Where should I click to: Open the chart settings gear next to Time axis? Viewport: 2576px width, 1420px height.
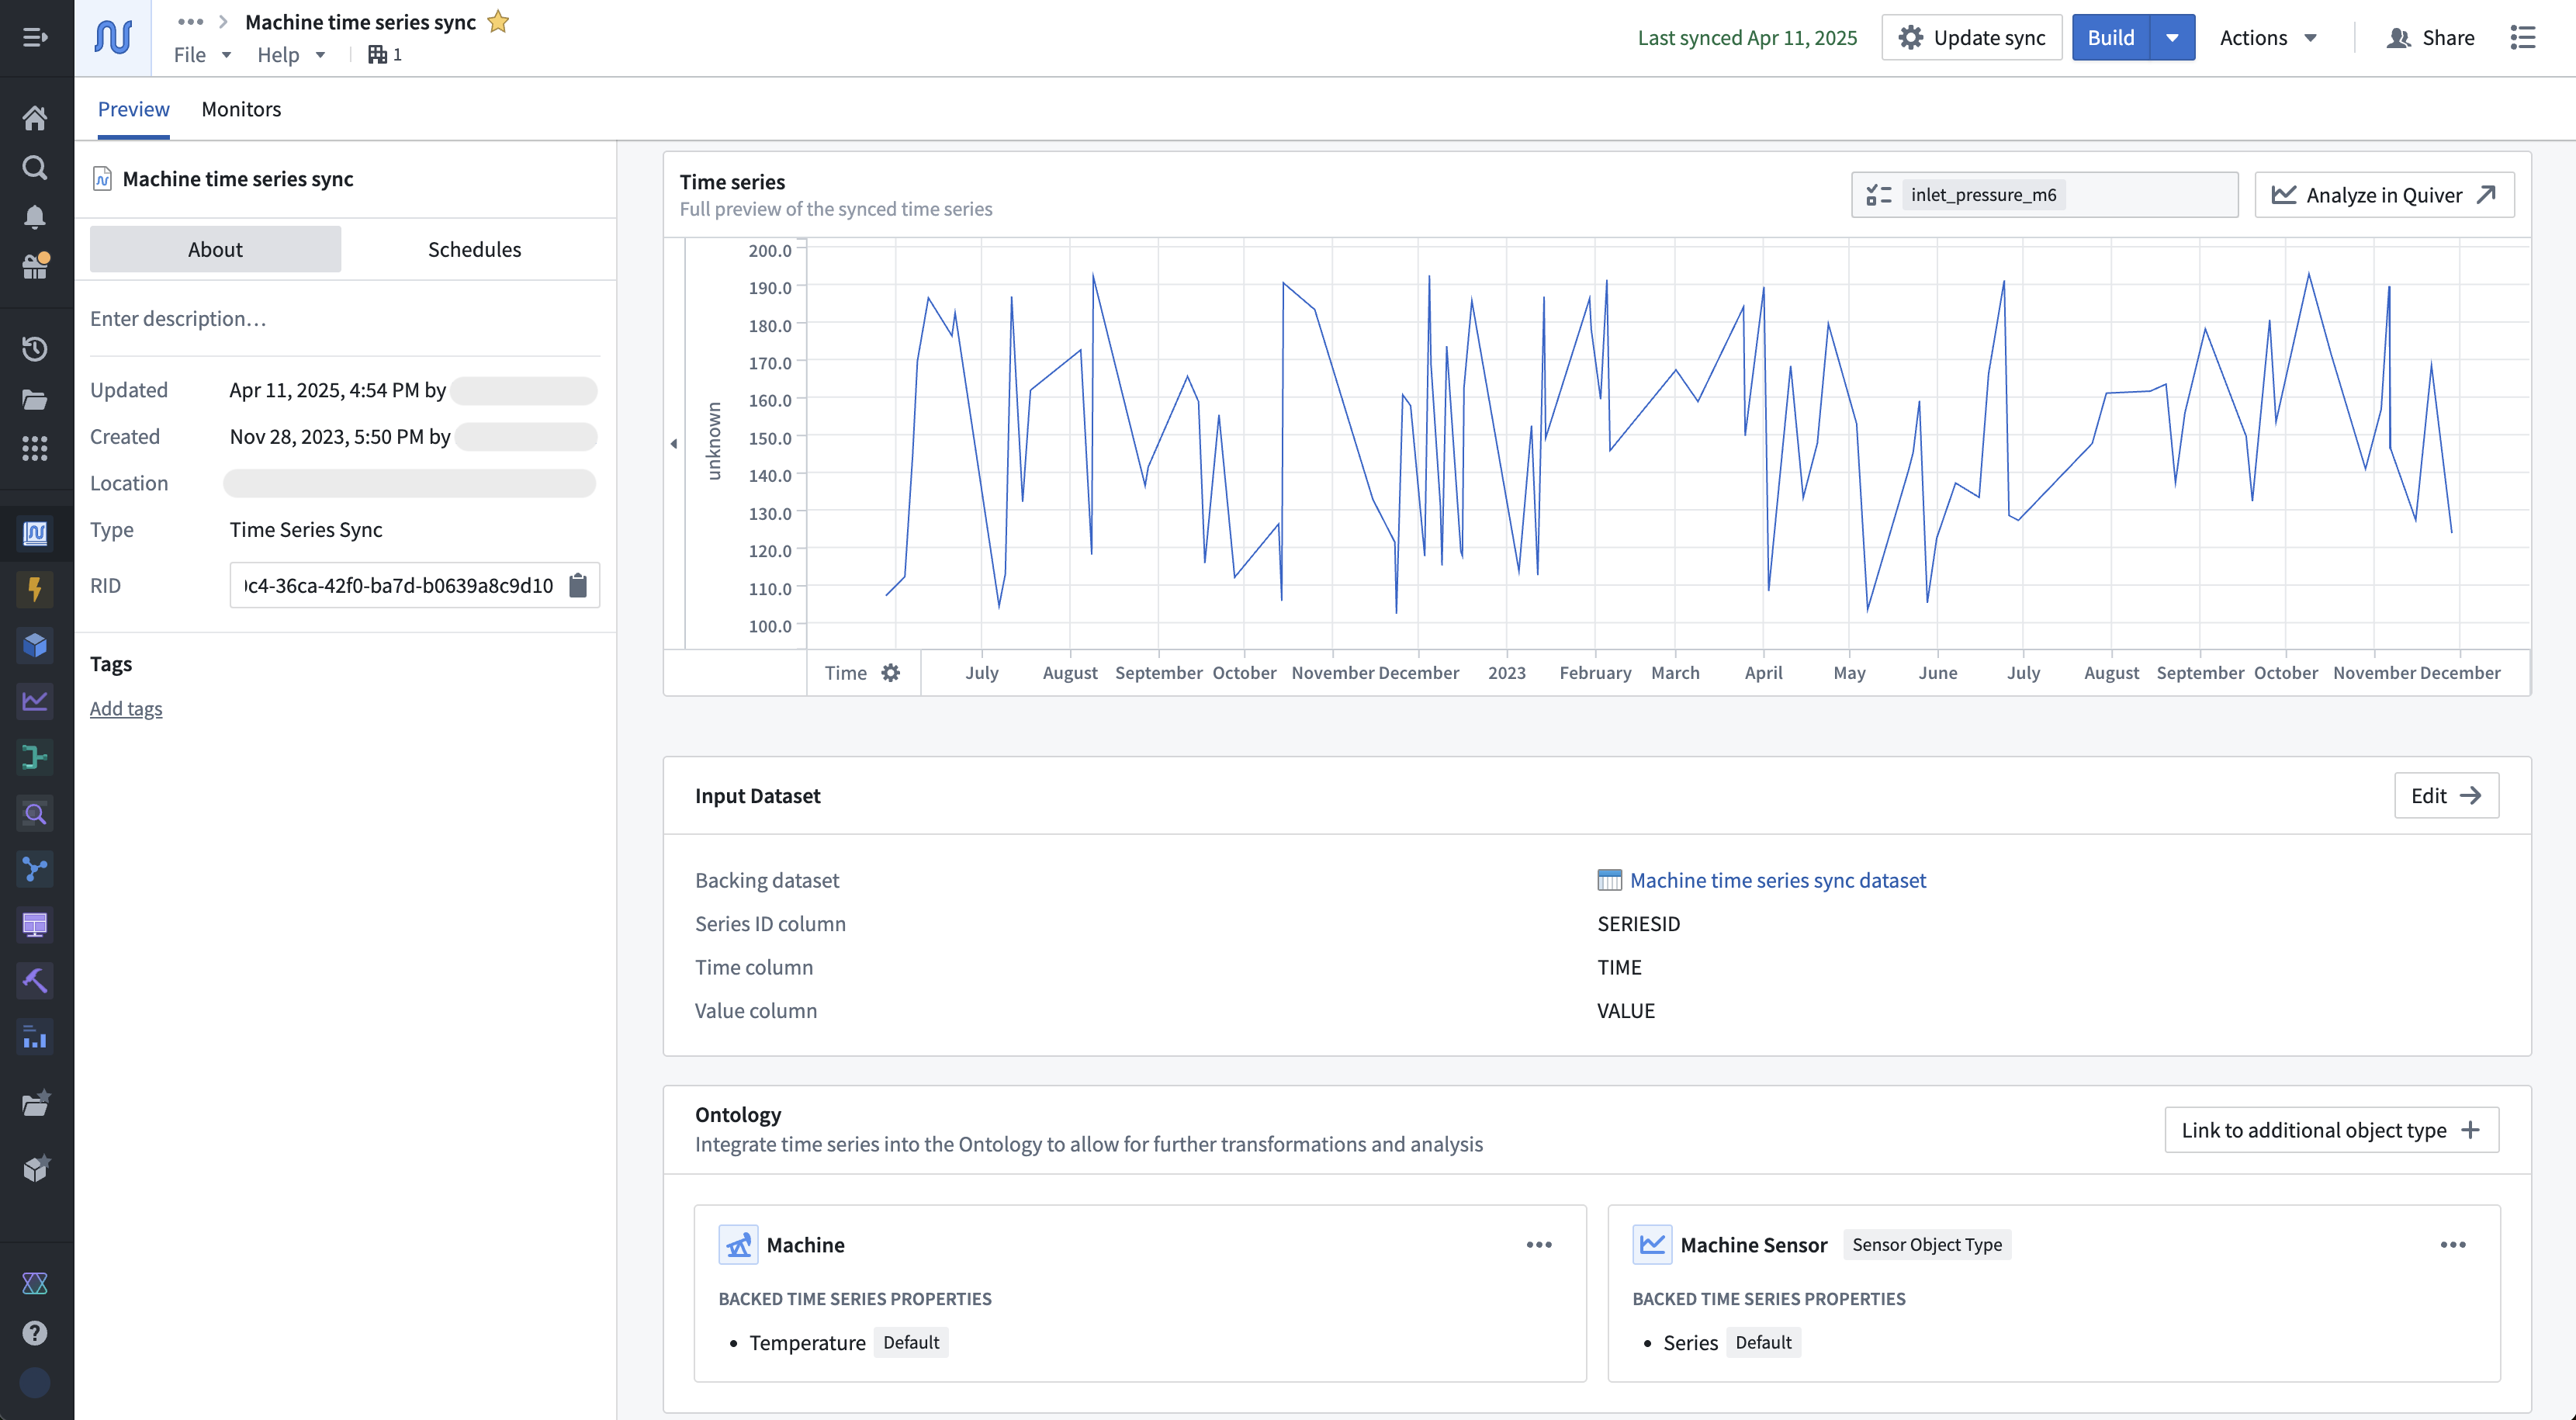click(x=890, y=672)
